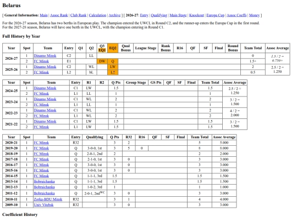Open the Knockout link

[196, 15]
